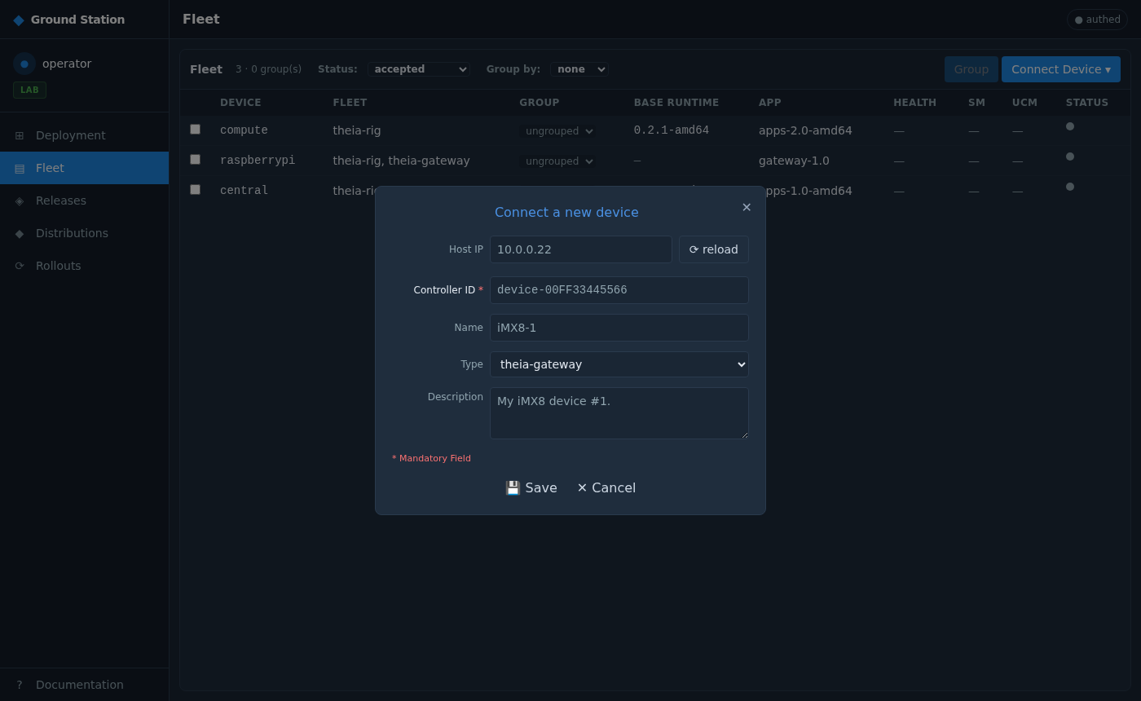Toggle the checkbox for compute device
Screen dimensions: 1141x701
point(195,129)
